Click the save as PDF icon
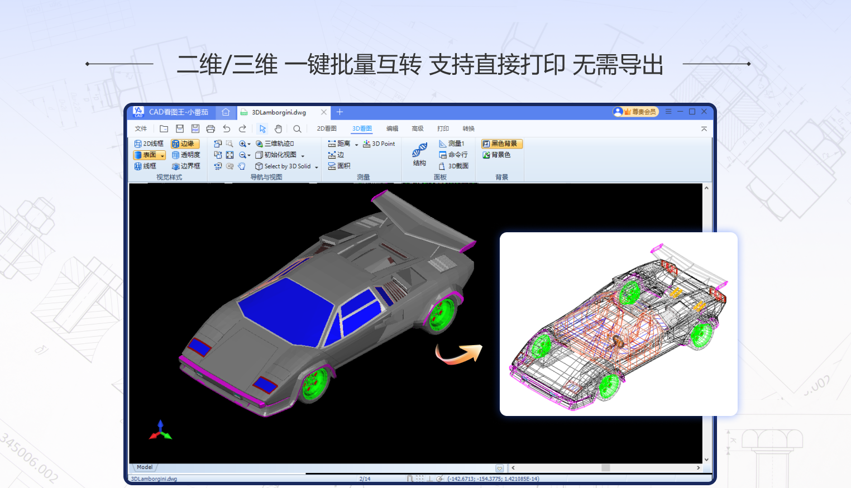The image size is (851, 488). click(x=195, y=129)
